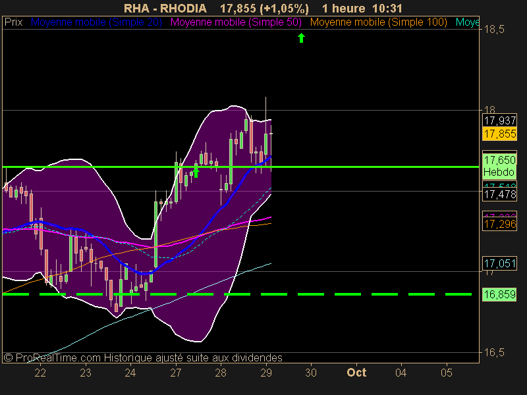Click the 16,5 price scale label
Image resolution: width=527 pixels, height=395 pixels.
tap(494, 352)
